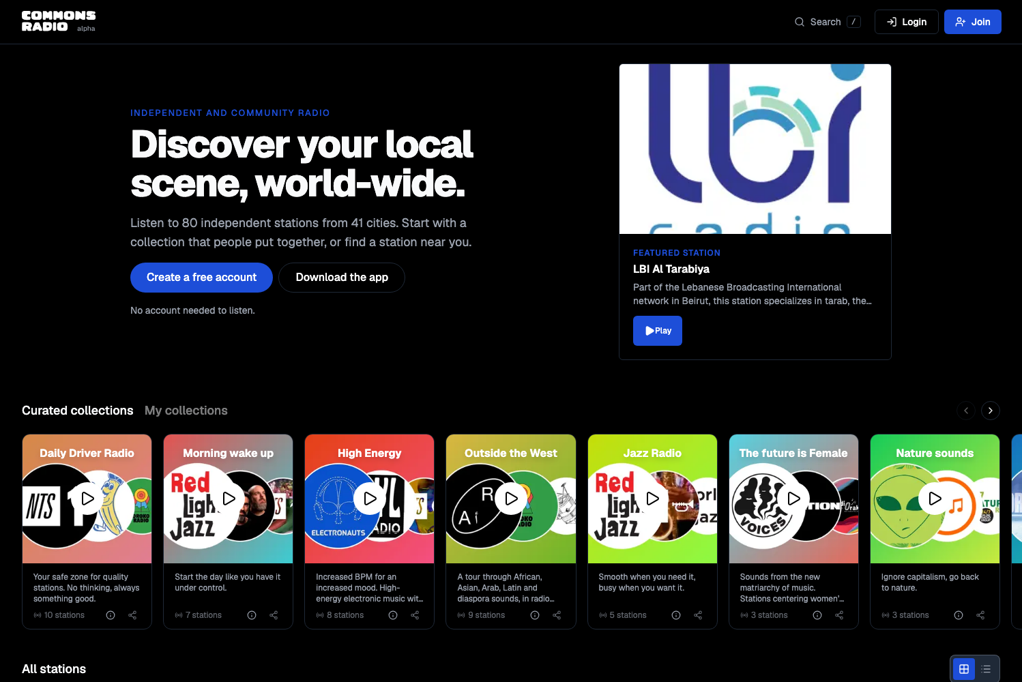The width and height of the screenshot is (1022, 682).
Task: Share the Jazz Radio collection
Action: point(698,615)
